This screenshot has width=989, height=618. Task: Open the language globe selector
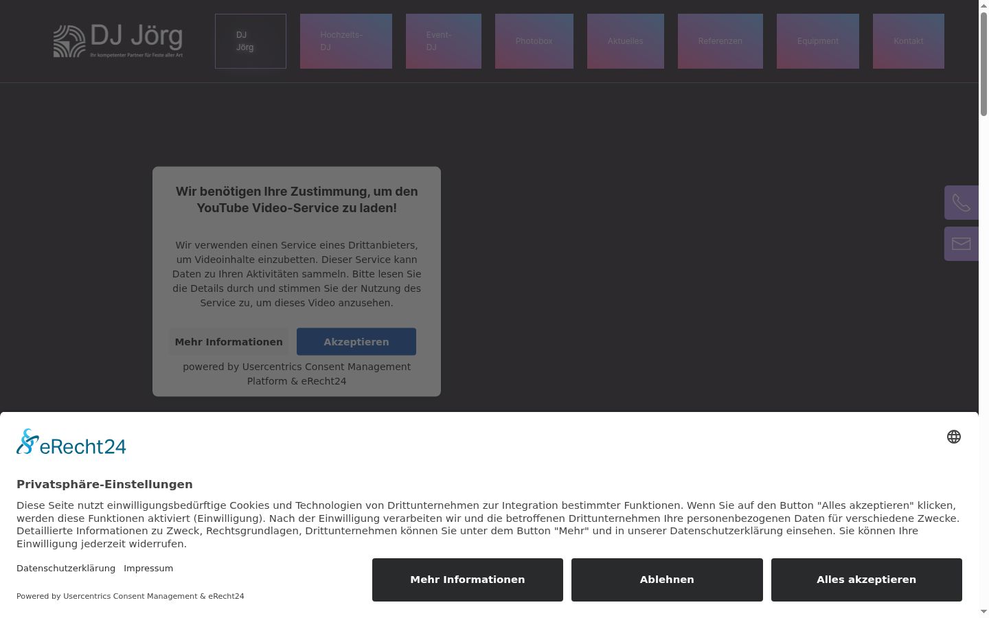pyautogui.click(x=954, y=437)
